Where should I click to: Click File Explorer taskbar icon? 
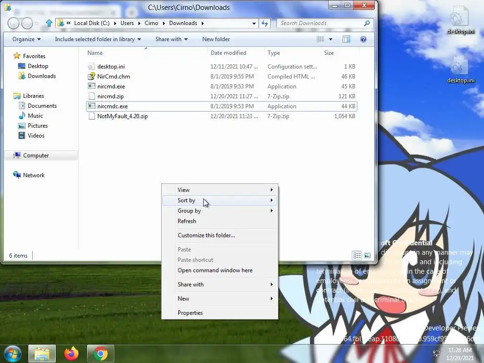[x=42, y=354]
